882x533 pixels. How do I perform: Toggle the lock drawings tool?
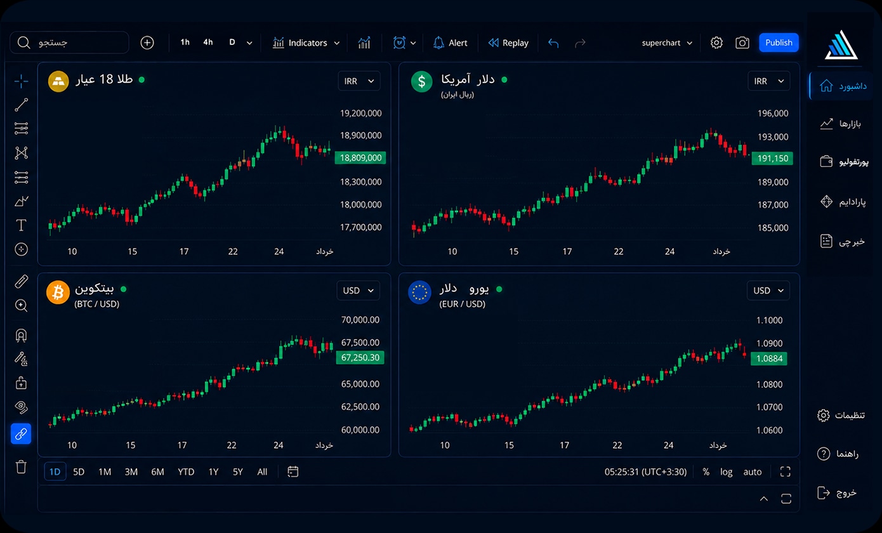21,383
